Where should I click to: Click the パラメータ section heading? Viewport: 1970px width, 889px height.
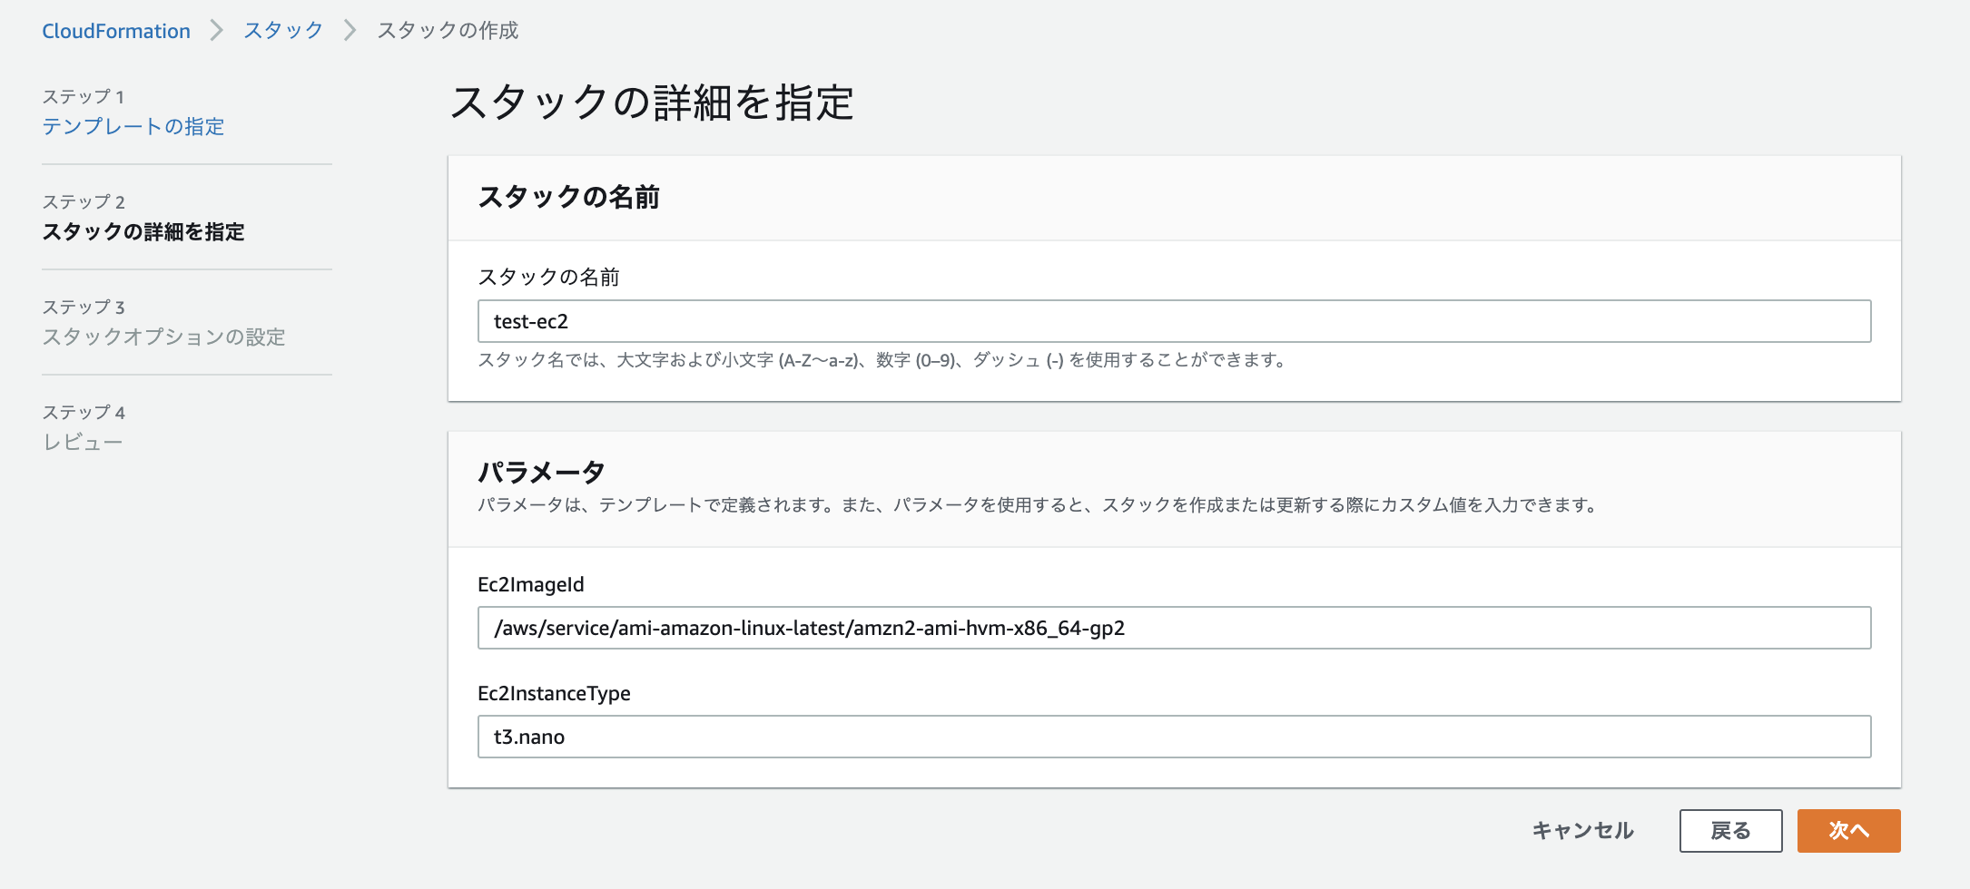point(541,472)
